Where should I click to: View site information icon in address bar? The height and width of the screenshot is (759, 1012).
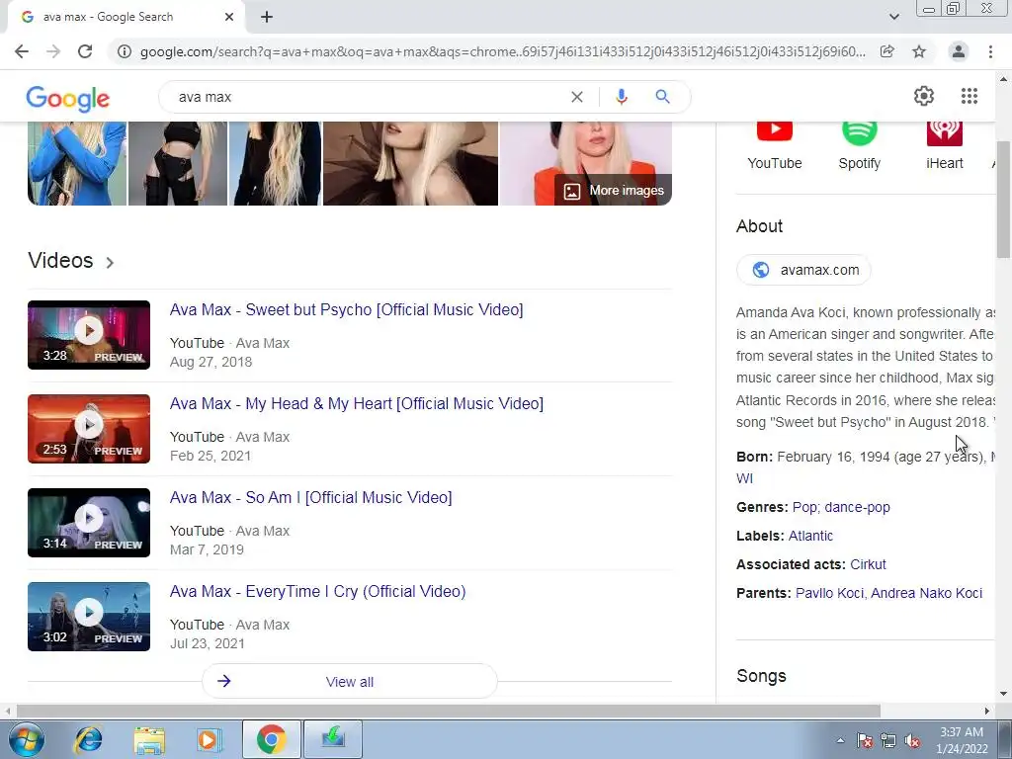(124, 51)
